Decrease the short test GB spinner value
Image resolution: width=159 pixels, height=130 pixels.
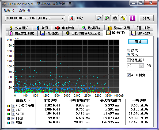[141, 67]
